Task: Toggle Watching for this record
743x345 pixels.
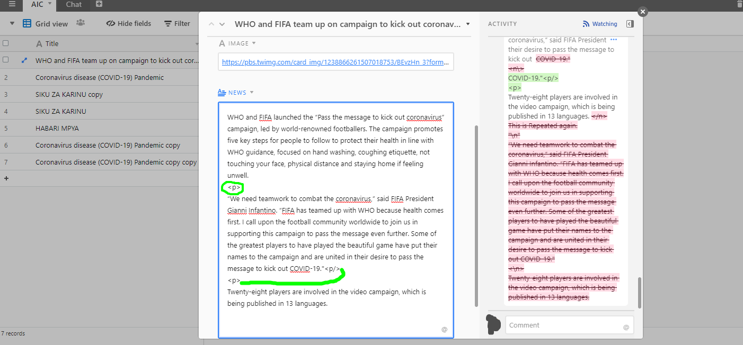Action: pyautogui.click(x=600, y=24)
